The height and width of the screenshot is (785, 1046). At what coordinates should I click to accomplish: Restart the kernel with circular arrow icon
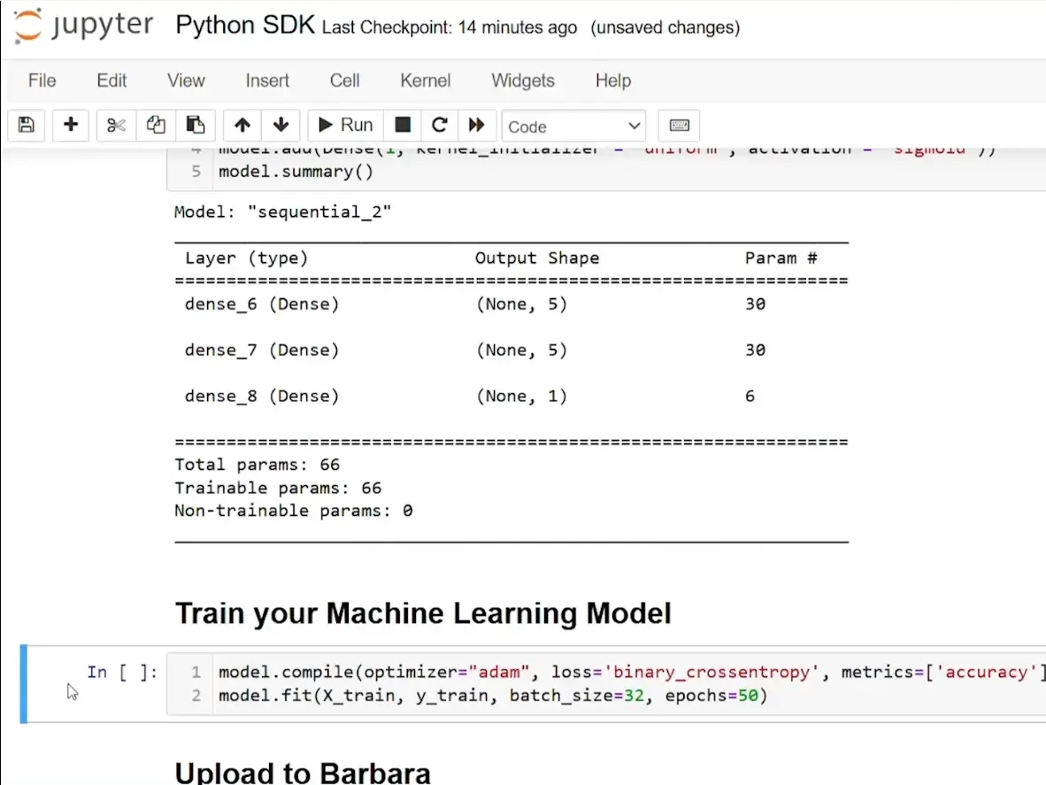440,126
